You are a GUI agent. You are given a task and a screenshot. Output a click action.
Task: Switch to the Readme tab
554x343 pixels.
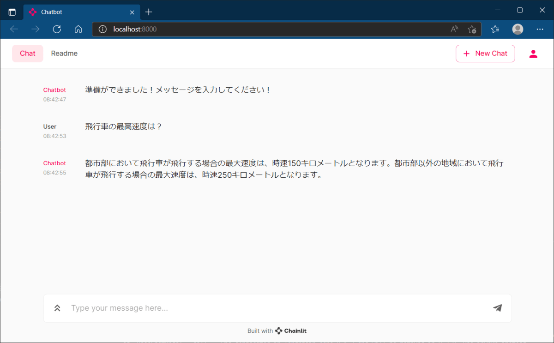(x=64, y=54)
